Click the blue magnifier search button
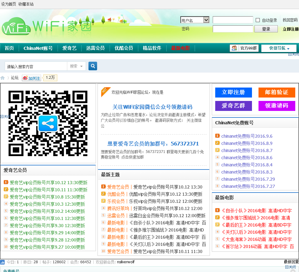Viewport: 299px width, 272px height. [x=93, y=66]
